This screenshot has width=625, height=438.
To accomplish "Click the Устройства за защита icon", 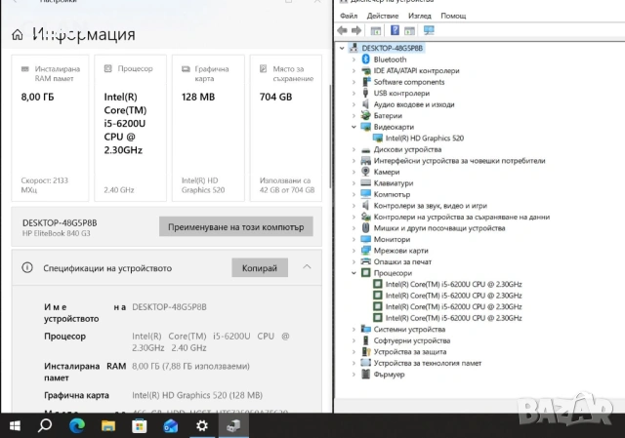I will [365, 351].
